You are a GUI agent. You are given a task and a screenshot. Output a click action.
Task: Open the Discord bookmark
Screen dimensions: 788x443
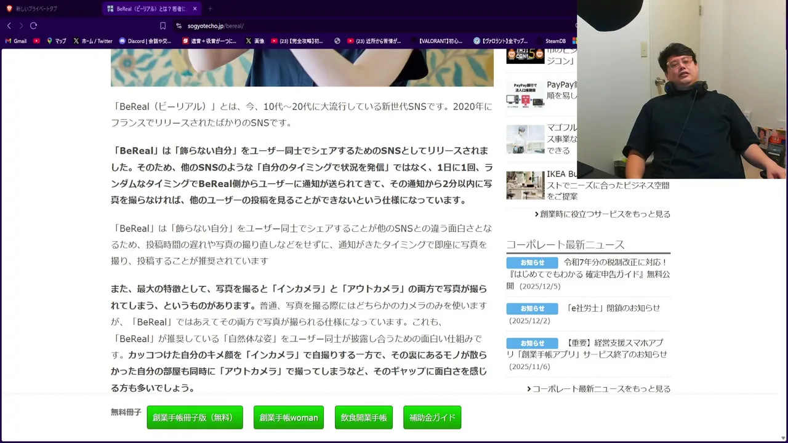click(x=145, y=41)
